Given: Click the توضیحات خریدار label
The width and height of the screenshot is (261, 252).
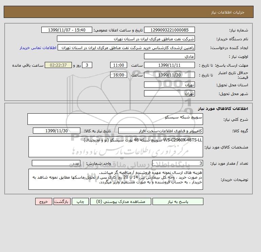Looking at the screenshot, I should [234, 180].
